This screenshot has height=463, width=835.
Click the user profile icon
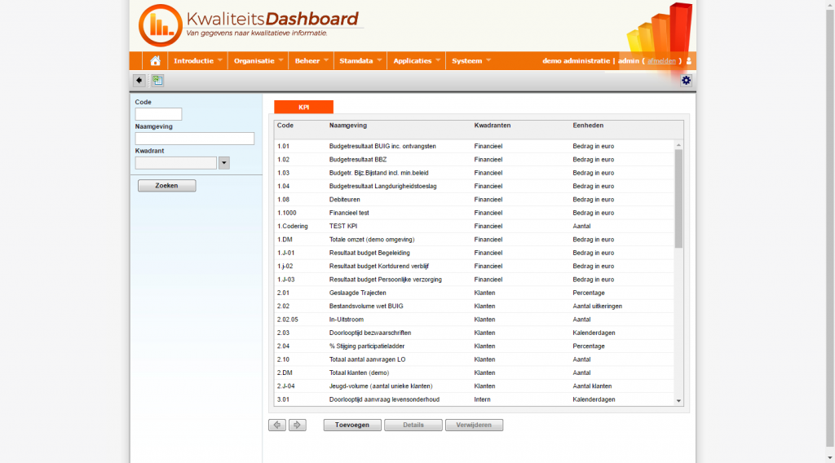click(x=689, y=61)
